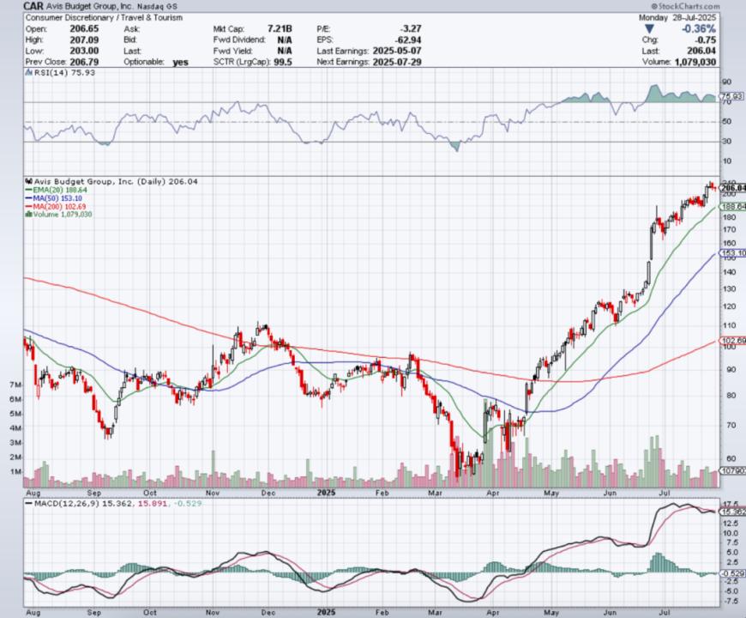This screenshot has width=746, height=618.
Task: Click the StockCharts.com copyright watermark
Action: coord(686,6)
